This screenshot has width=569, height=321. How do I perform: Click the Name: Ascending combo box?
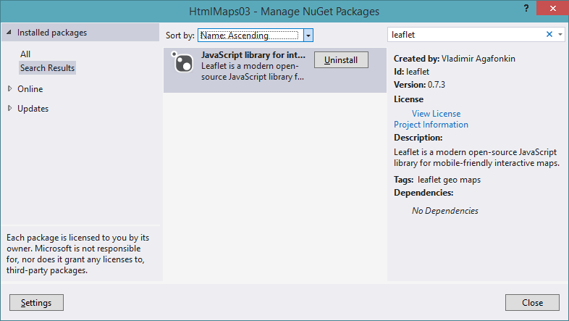(249, 35)
